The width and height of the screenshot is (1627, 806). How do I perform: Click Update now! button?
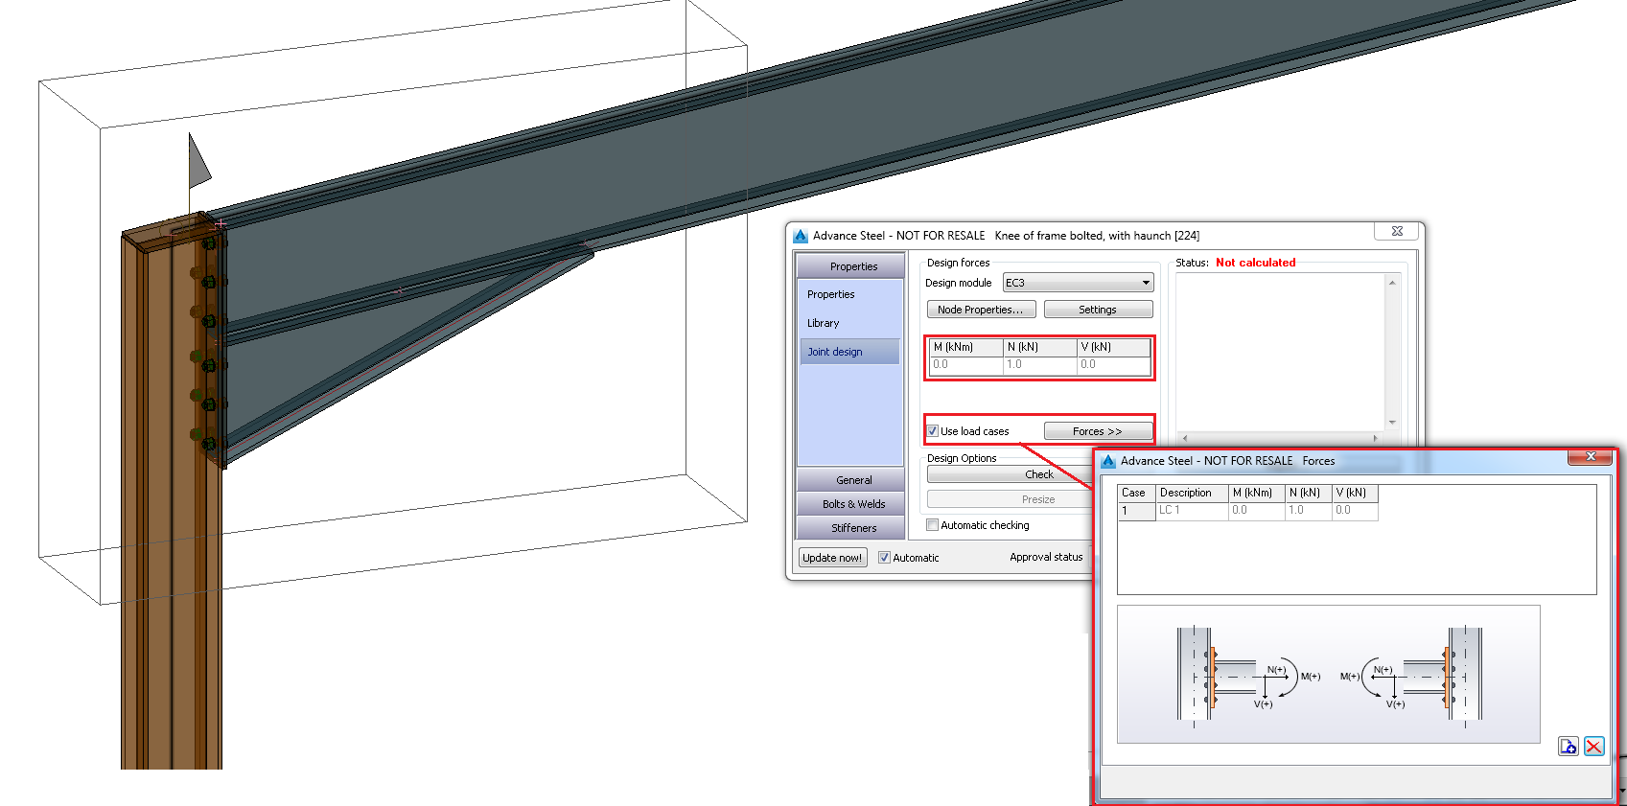pyautogui.click(x=832, y=558)
